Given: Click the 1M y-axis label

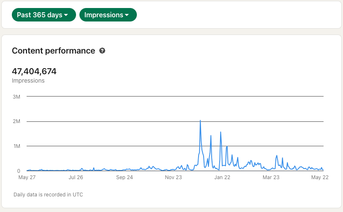Looking at the screenshot, I should tap(17, 146).
